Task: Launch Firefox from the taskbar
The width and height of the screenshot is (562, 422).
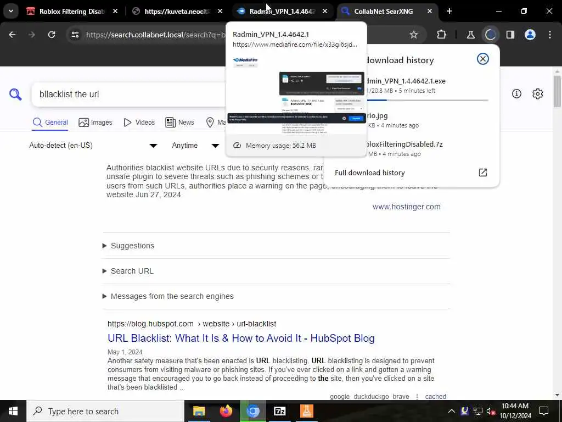Action: pos(226,411)
